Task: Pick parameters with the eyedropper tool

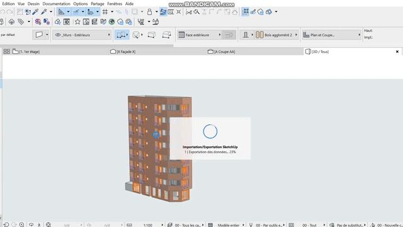Action: [35, 11]
